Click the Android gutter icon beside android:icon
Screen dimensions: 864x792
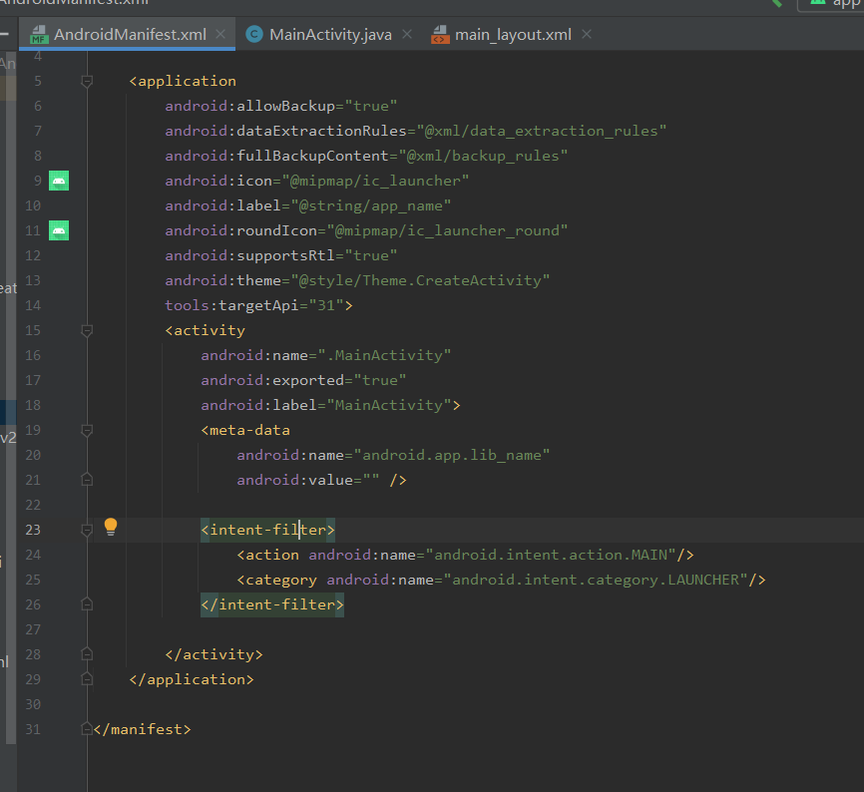59,181
